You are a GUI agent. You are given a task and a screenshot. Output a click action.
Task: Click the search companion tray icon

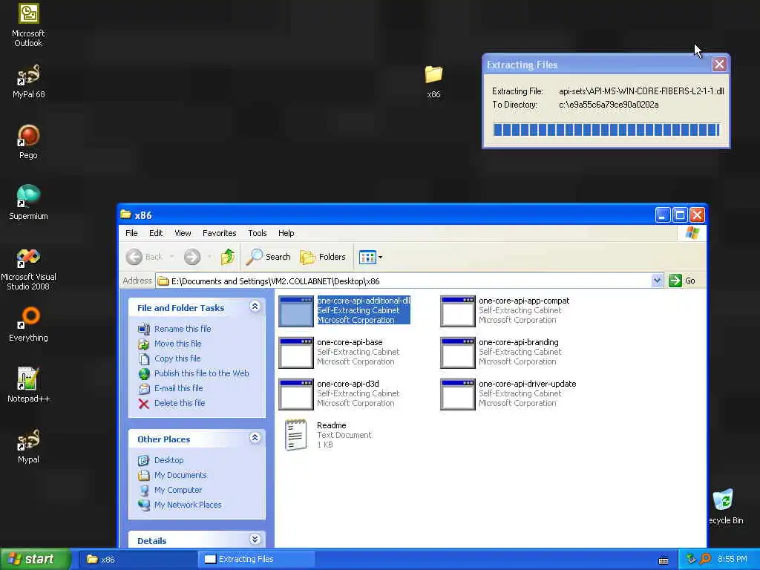click(705, 560)
